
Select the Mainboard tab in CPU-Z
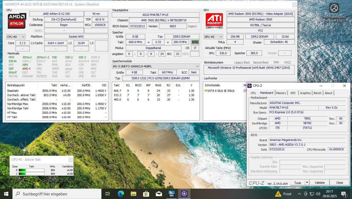pos(267,93)
